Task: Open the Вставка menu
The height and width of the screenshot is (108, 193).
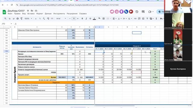Action: (x=31, y=13)
